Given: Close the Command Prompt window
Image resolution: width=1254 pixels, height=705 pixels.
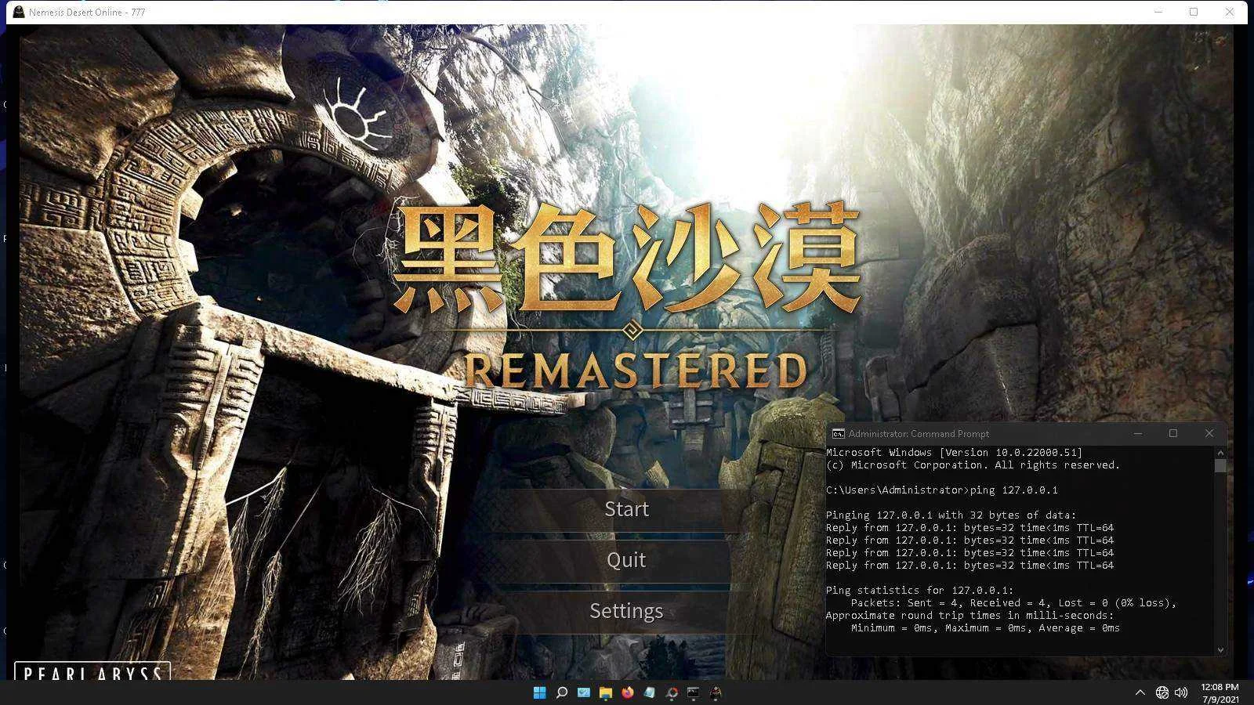Looking at the screenshot, I should (1209, 433).
